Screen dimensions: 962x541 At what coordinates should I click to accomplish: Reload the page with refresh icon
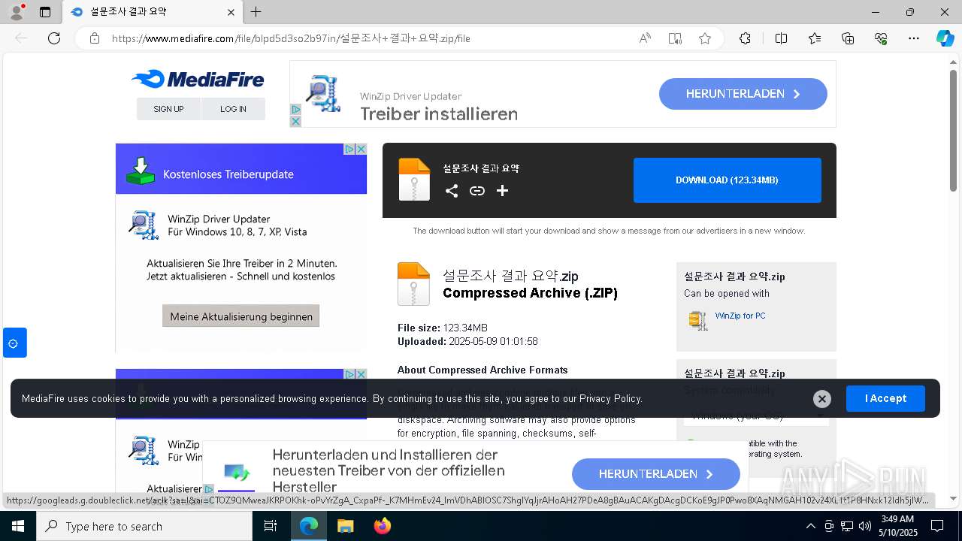pos(54,38)
